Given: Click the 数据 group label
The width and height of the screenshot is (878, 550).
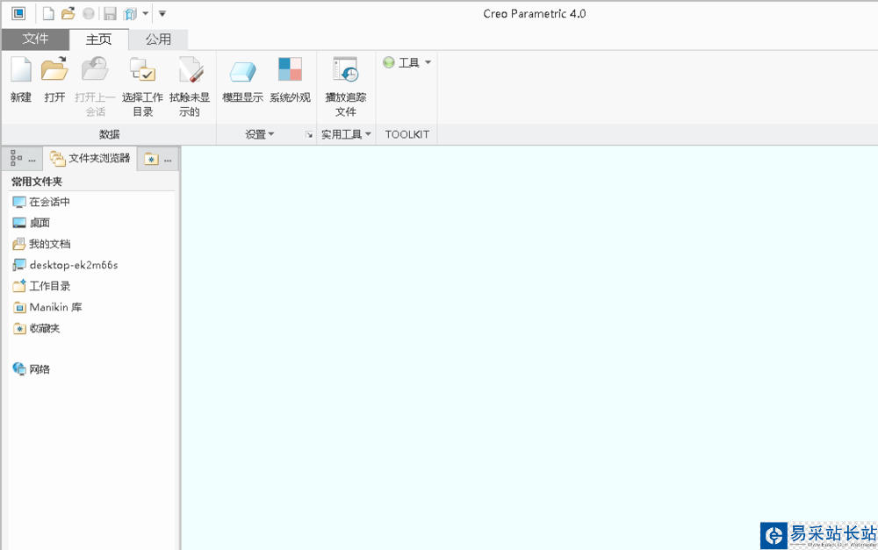Looking at the screenshot, I should [x=109, y=134].
